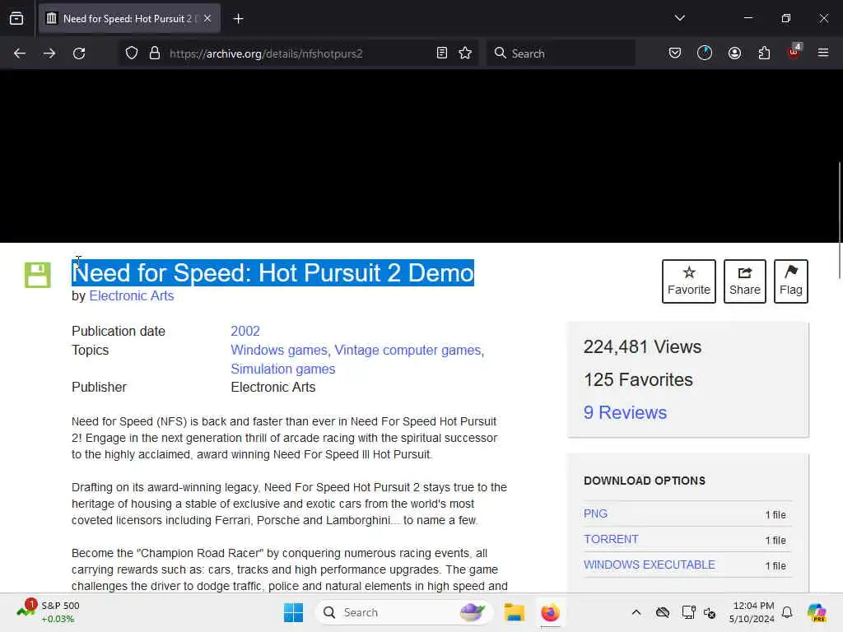This screenshot has height=632, width=843.
Task: Flag this item
Action: coord(791,281)
